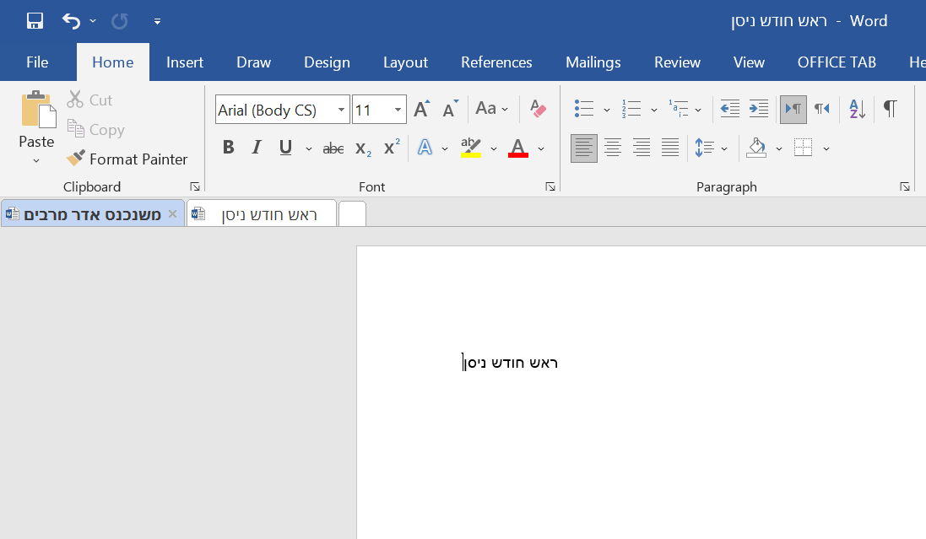Image resolution: width=926 pixels, height=539 pixels.
Task: Sort the selection alphabetically
Action: coord(857,109)
